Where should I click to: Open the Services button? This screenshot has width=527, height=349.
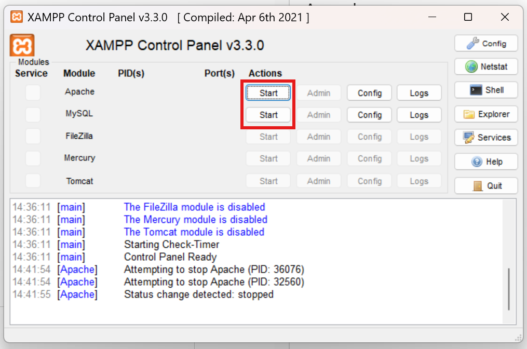pyautogui.click(x=486, y=138)
